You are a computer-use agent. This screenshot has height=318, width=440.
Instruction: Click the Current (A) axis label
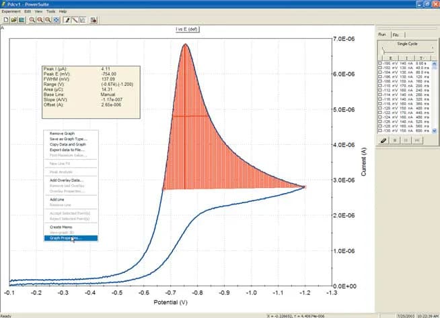364,162
